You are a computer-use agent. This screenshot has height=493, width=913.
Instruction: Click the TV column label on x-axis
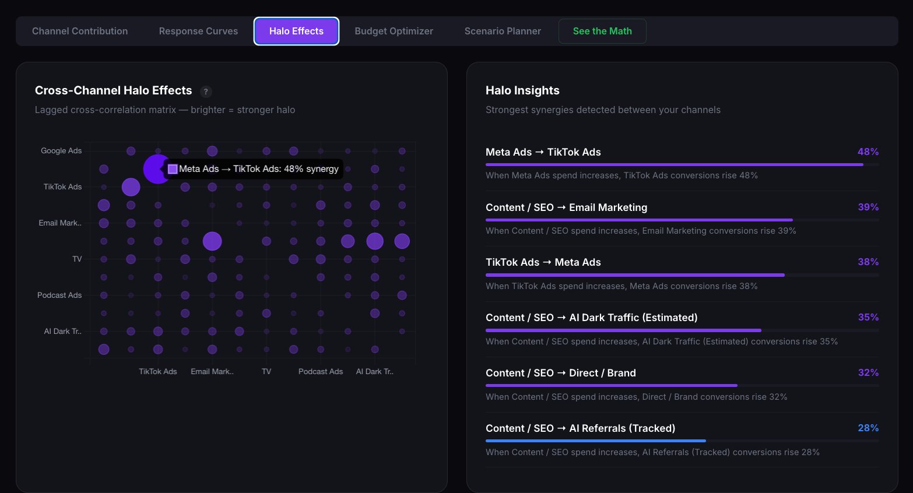(x=266, y=371)
